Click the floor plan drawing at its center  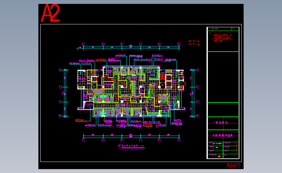tap(131, 91)
